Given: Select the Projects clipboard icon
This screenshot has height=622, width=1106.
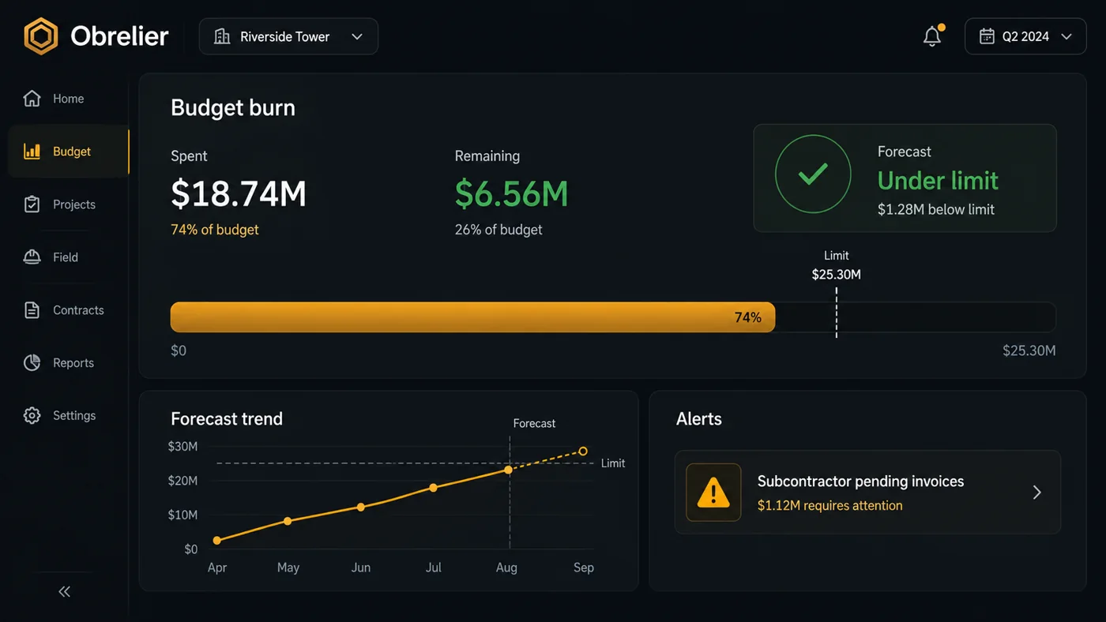Looking at the screenshot, I should click(32, 204).
